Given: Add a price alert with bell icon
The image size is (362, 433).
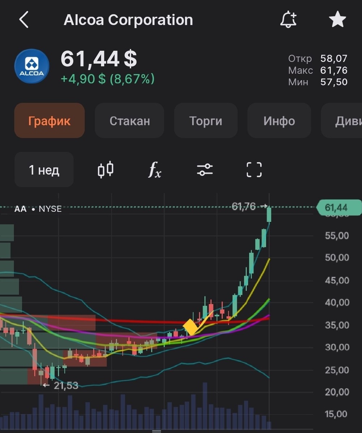Looking at the screenshot, I should pos(288,19).
